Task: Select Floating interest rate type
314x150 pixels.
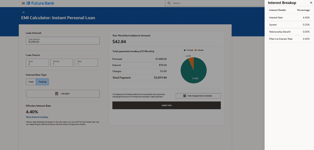Action: click(42, 82)
